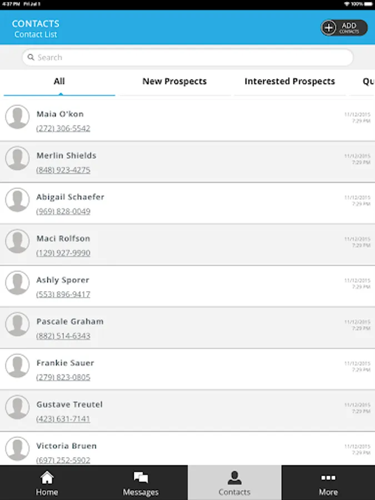Viewport: 375px width, 500px height.
Task: Select the Gustave Treutel contact name
Action: coord(69,404)
